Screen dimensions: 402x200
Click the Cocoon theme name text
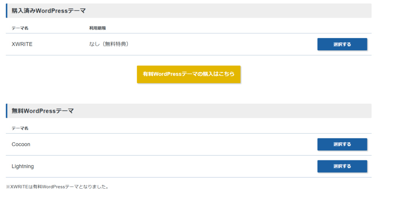point(21,144)
